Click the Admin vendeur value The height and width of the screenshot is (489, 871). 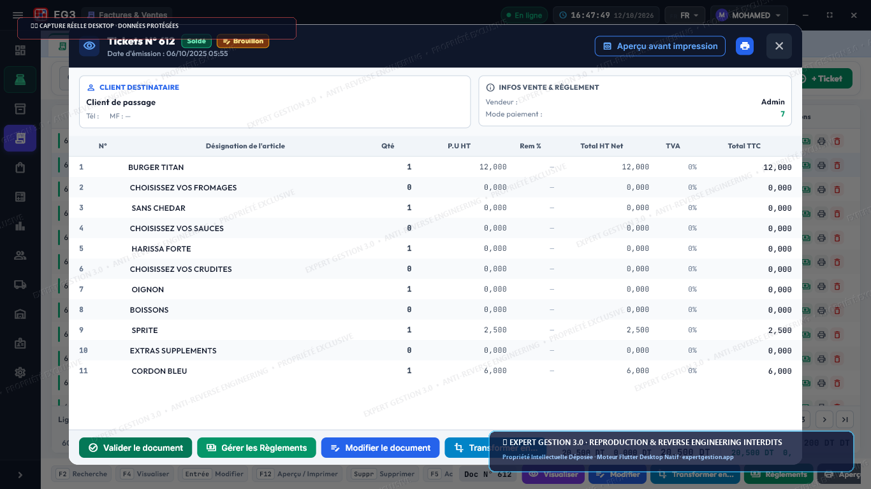click(773, 102)
